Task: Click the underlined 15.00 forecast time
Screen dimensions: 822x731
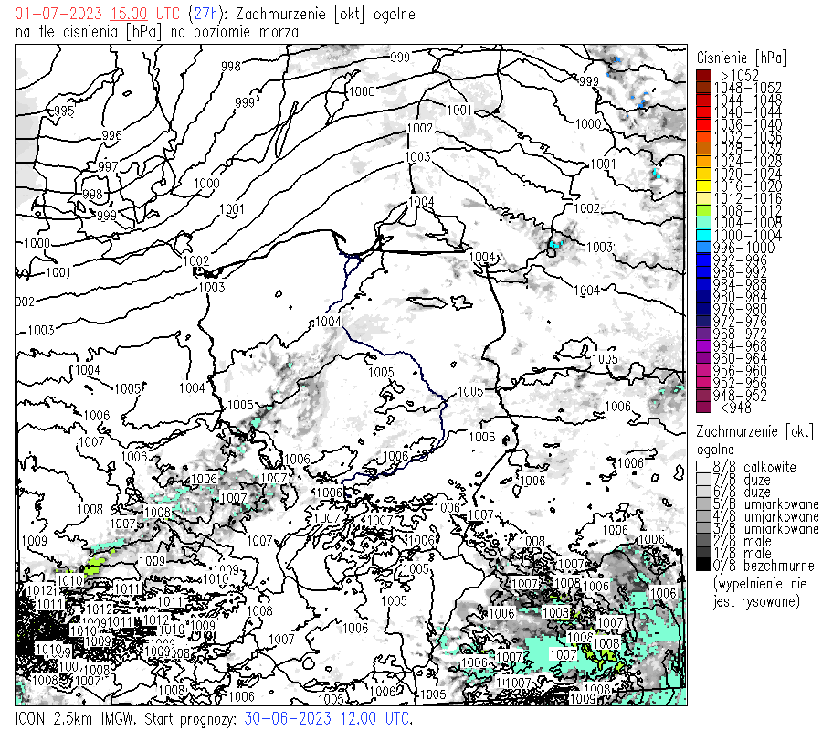Action: click(x=129, y=14)
